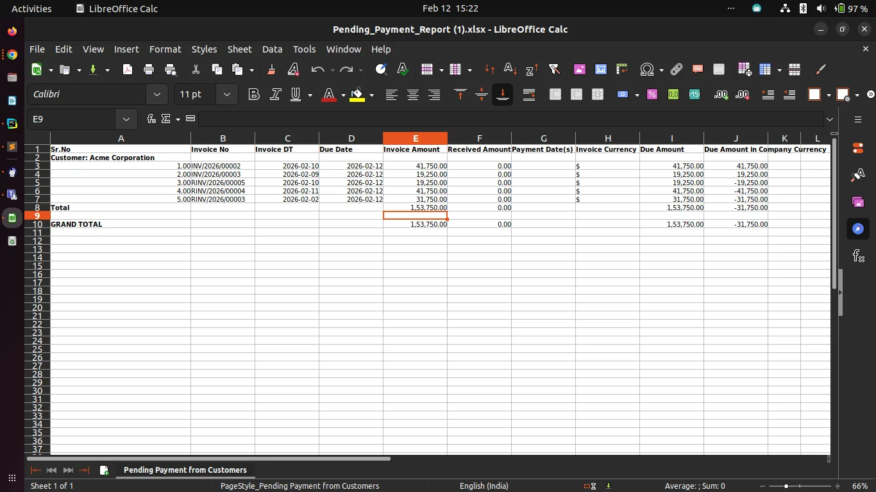This screenshot has width=876, height=492.
Task: Open the Paste options dropdown arrow
Action: pyautogui.click(x=251, y=70)
